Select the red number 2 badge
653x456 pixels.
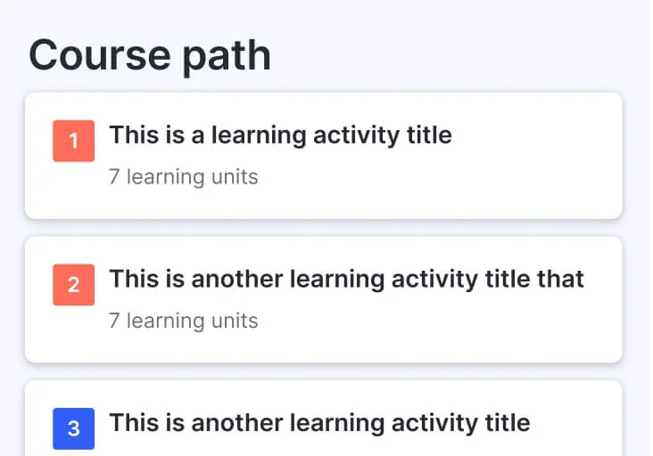click(x=73, y=285)
